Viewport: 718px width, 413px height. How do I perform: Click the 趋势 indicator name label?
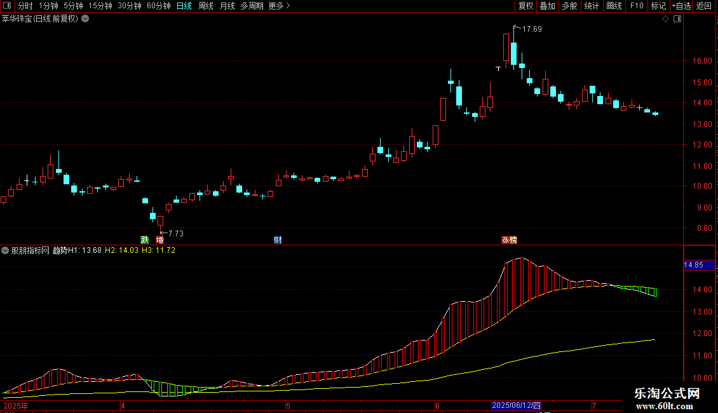tap(60, 250)
